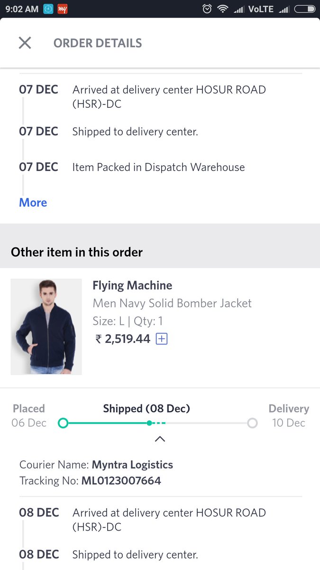Viewport: 320px width, 570px height.
Task: Tap the Myntra notification icon
Action: [62, 9]
